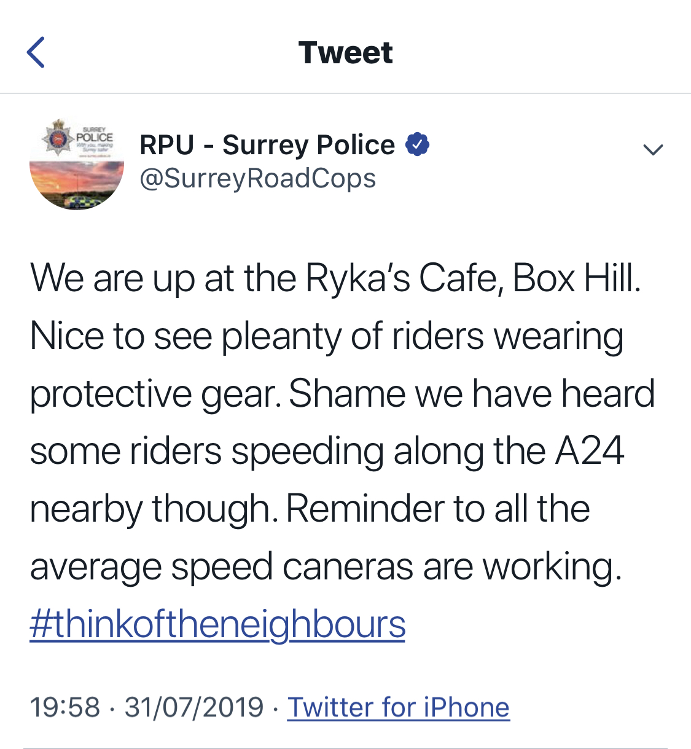Image resolution: width=691 pixels, height=749 pixels.
Task: Click the word "working" in the tweet
Action: (552, 567)
